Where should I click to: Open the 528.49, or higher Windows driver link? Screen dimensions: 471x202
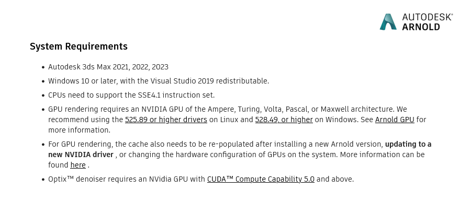(284, 120)
